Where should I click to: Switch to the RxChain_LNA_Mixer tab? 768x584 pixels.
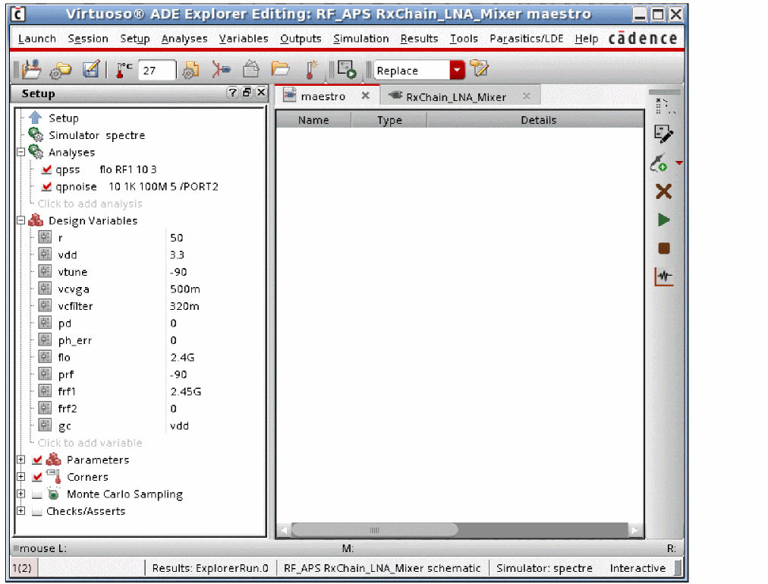tap(455, 96)
